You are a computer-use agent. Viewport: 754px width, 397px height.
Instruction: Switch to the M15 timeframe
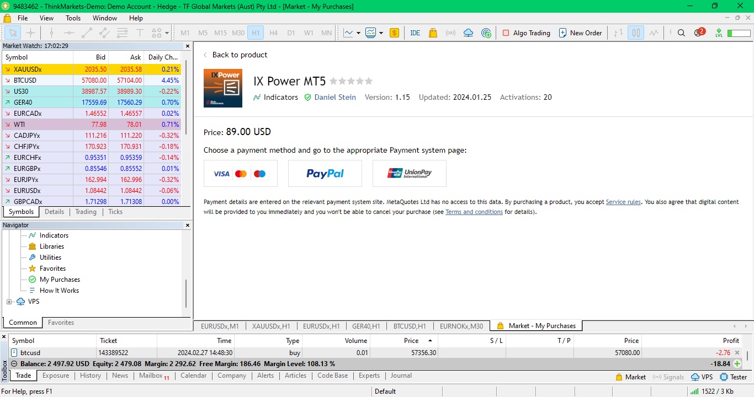click(220, 33)
